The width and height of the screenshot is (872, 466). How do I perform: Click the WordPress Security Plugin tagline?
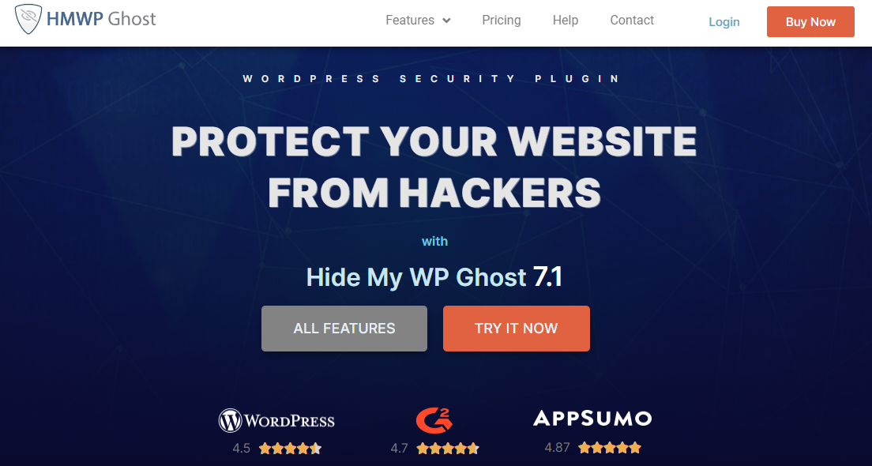click(431, 78)
